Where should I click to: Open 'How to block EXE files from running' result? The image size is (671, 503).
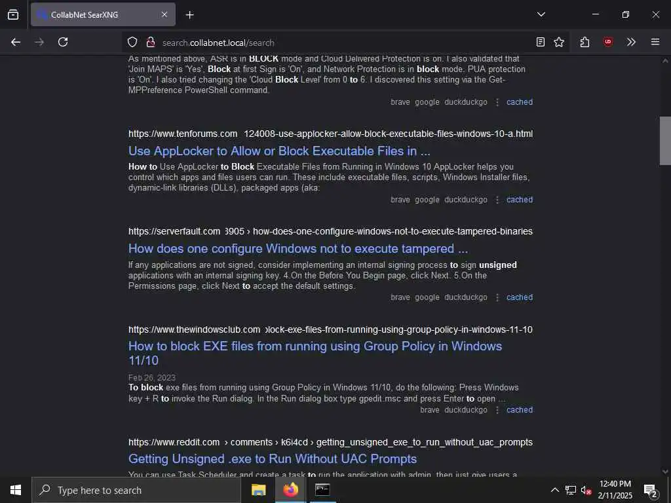pos(315,353)
